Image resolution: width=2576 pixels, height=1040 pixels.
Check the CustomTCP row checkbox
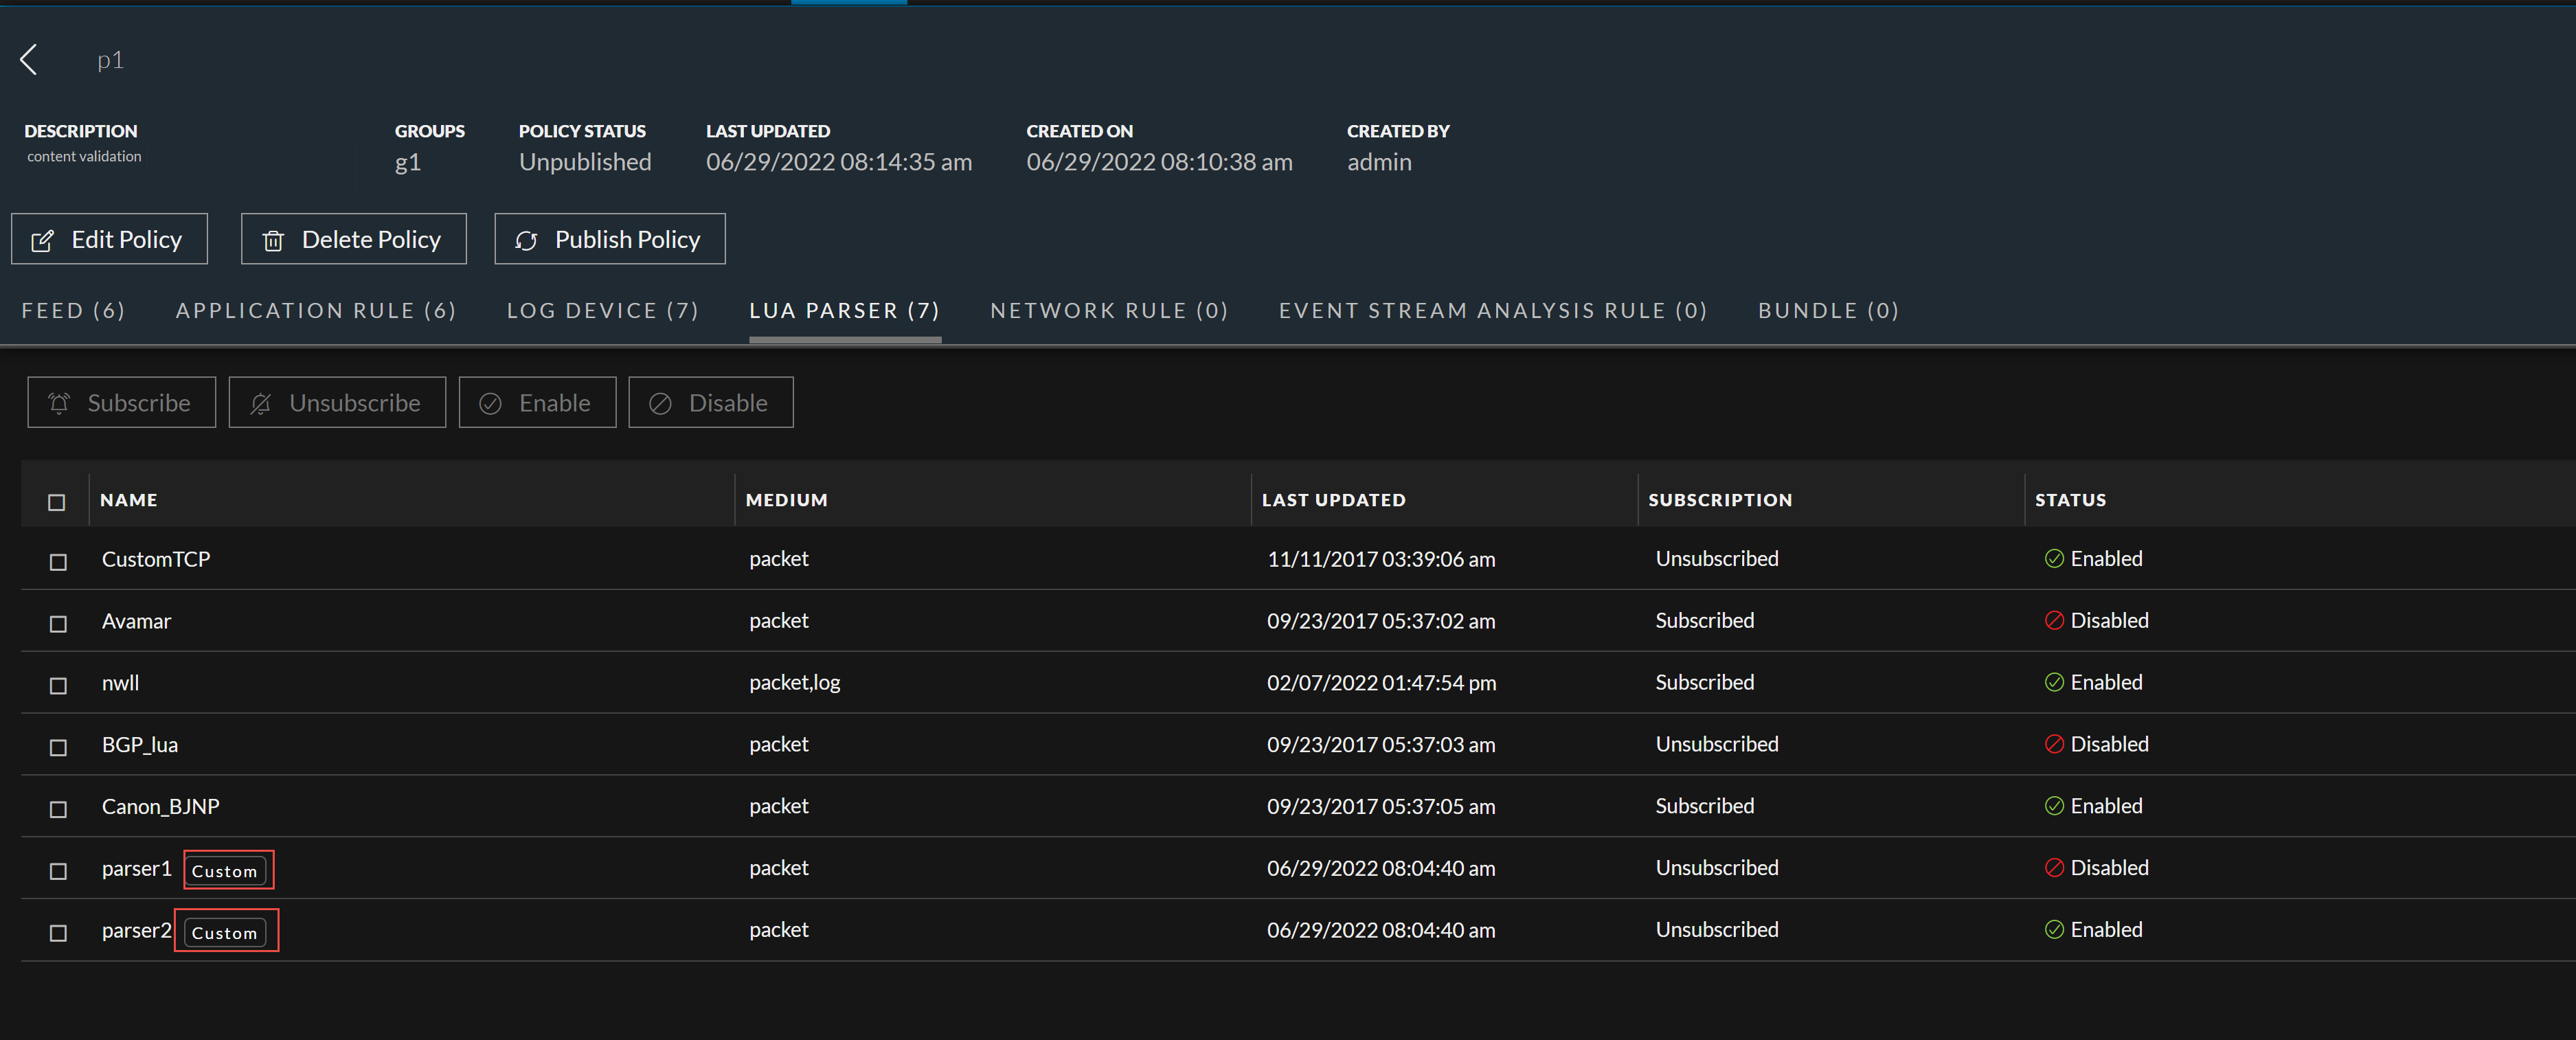(58, 562)
